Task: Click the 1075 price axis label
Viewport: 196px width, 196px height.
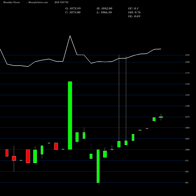Action: (187, 117)
